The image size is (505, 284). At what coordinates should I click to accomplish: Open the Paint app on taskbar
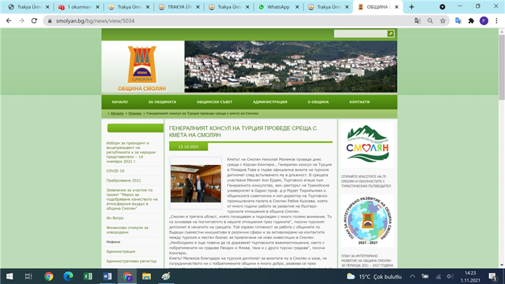166,276
